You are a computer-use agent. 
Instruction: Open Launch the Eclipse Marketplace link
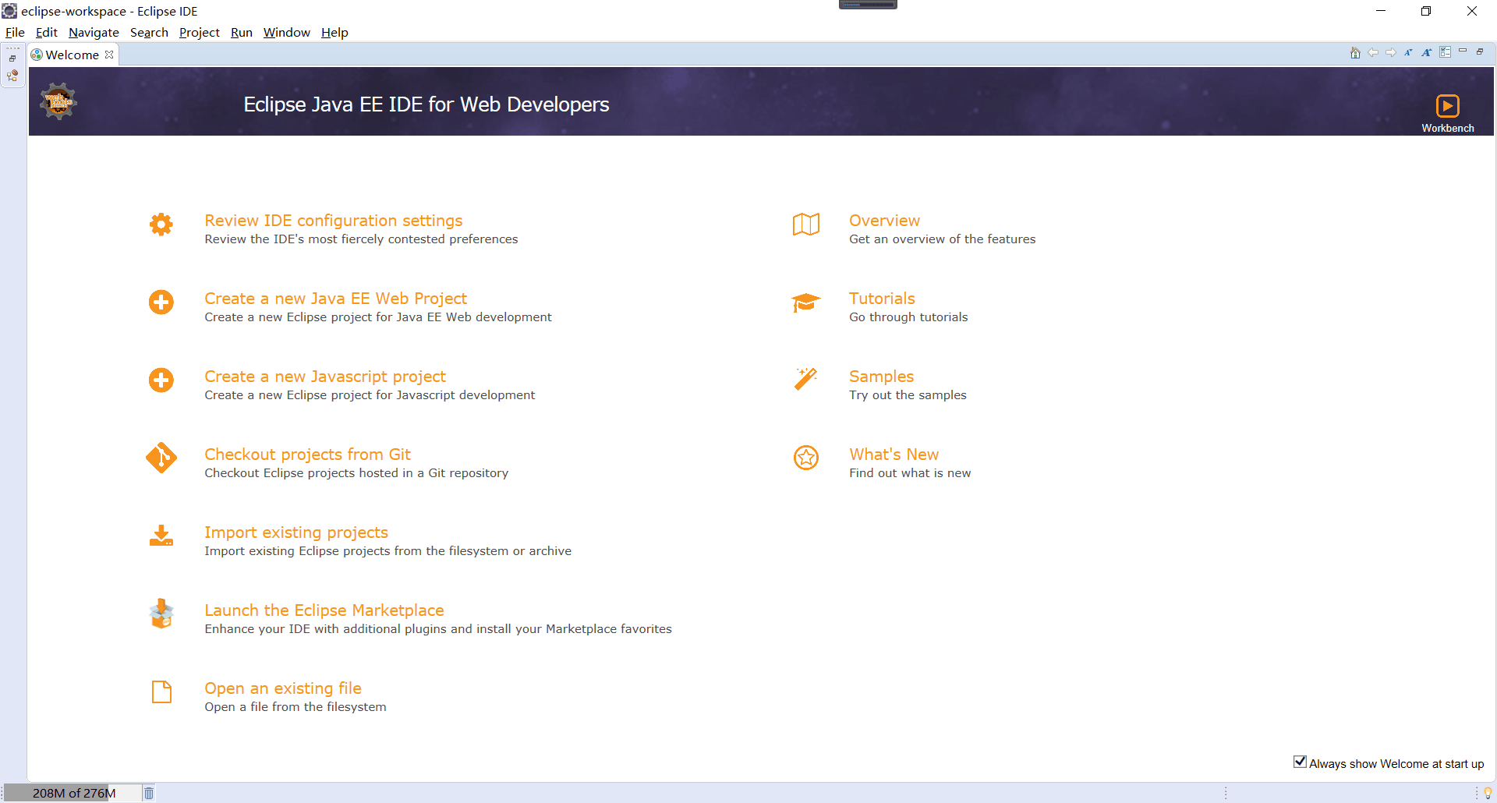324,610
